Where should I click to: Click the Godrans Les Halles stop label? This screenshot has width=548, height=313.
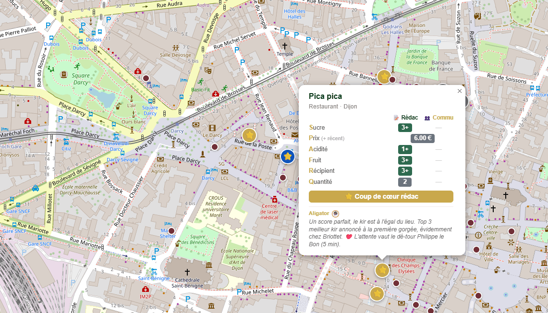[x=392, y=29]
